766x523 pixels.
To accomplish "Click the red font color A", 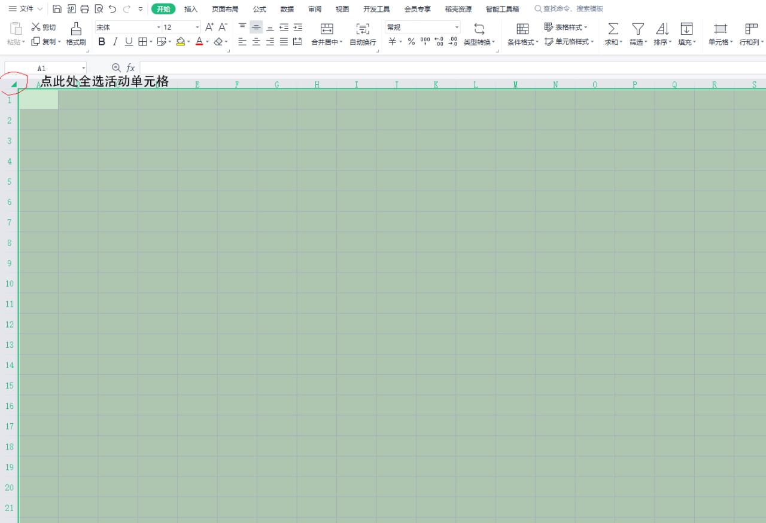I will point(199,42).
